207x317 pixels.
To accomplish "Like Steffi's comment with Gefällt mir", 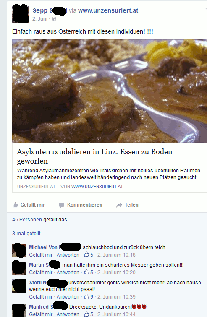I will [41, 296].
